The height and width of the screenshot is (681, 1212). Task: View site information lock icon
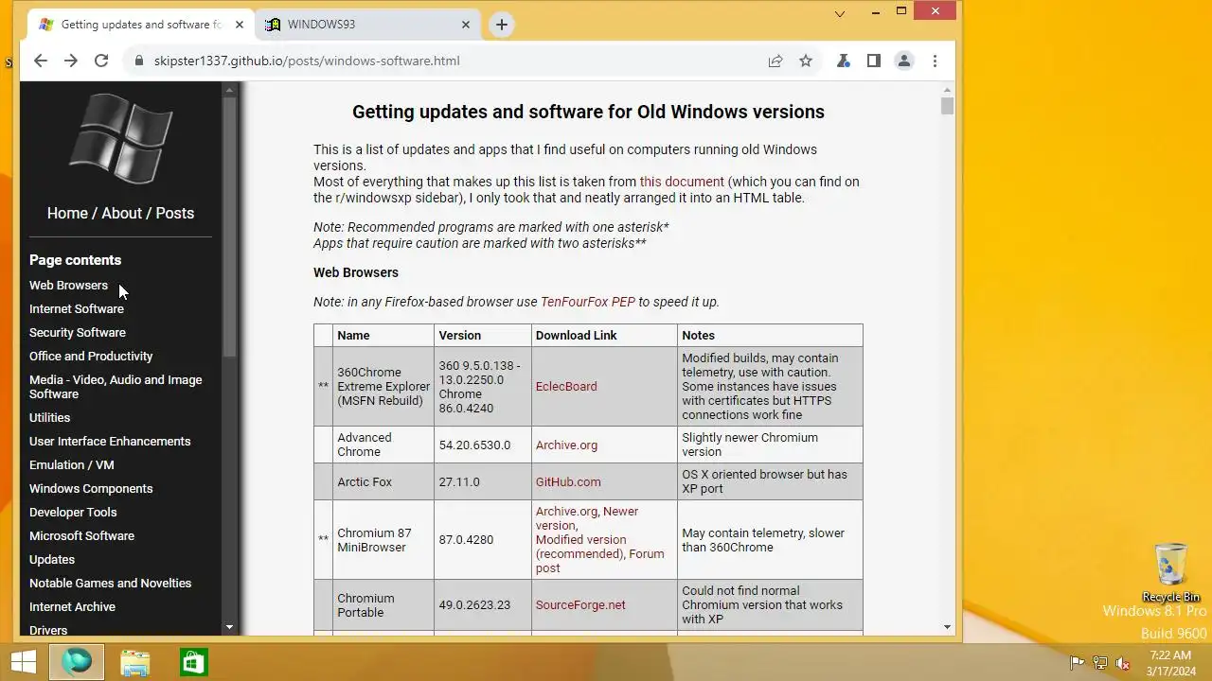[x=139, y=61]
